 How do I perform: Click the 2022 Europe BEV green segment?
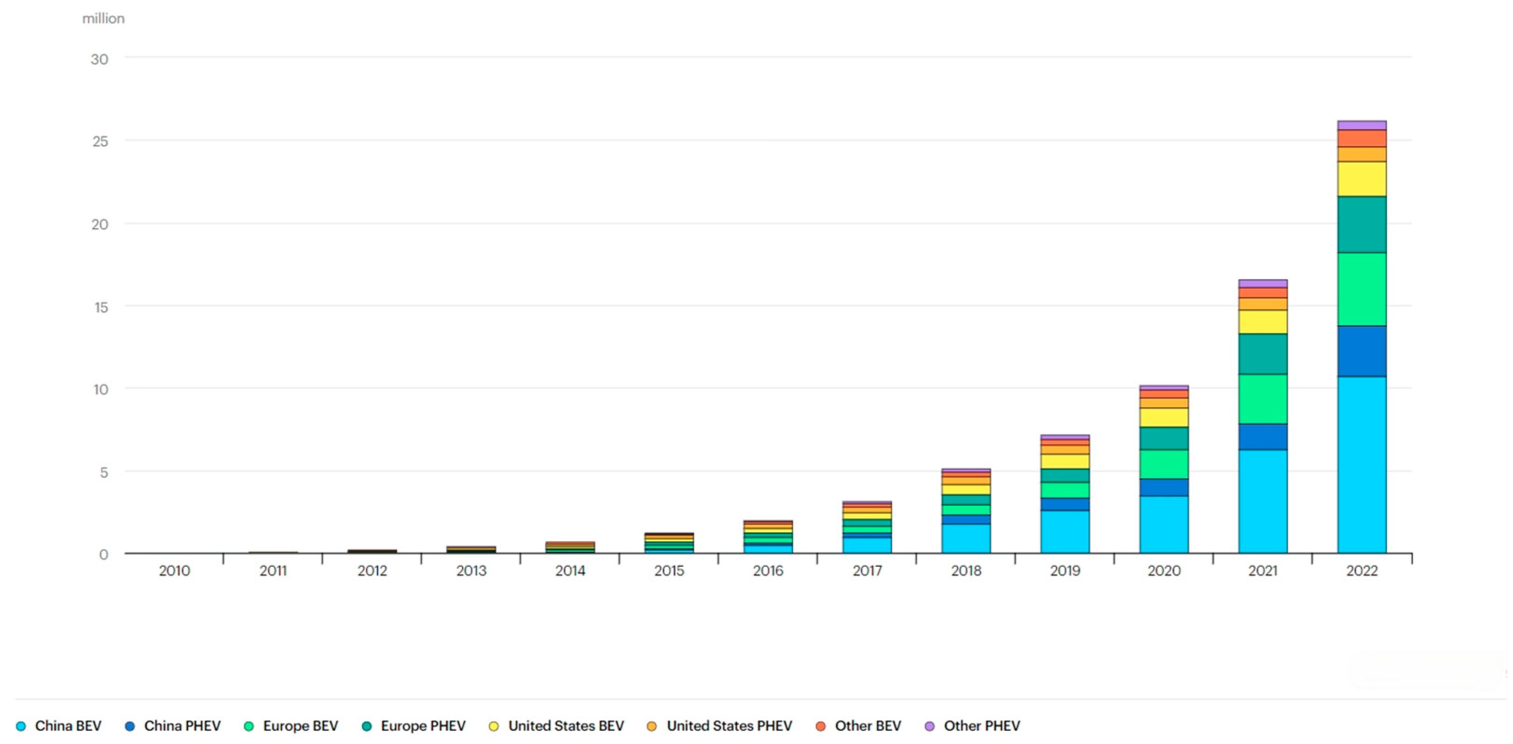1362,289
